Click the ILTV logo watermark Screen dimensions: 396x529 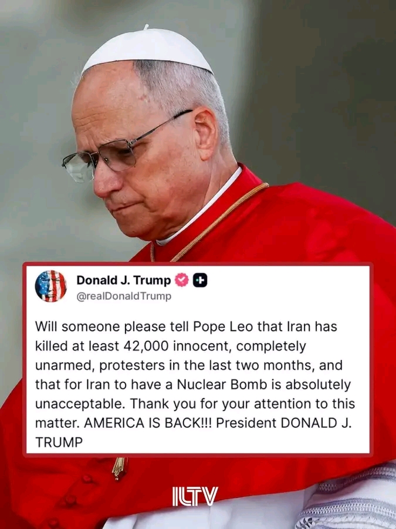195,496
